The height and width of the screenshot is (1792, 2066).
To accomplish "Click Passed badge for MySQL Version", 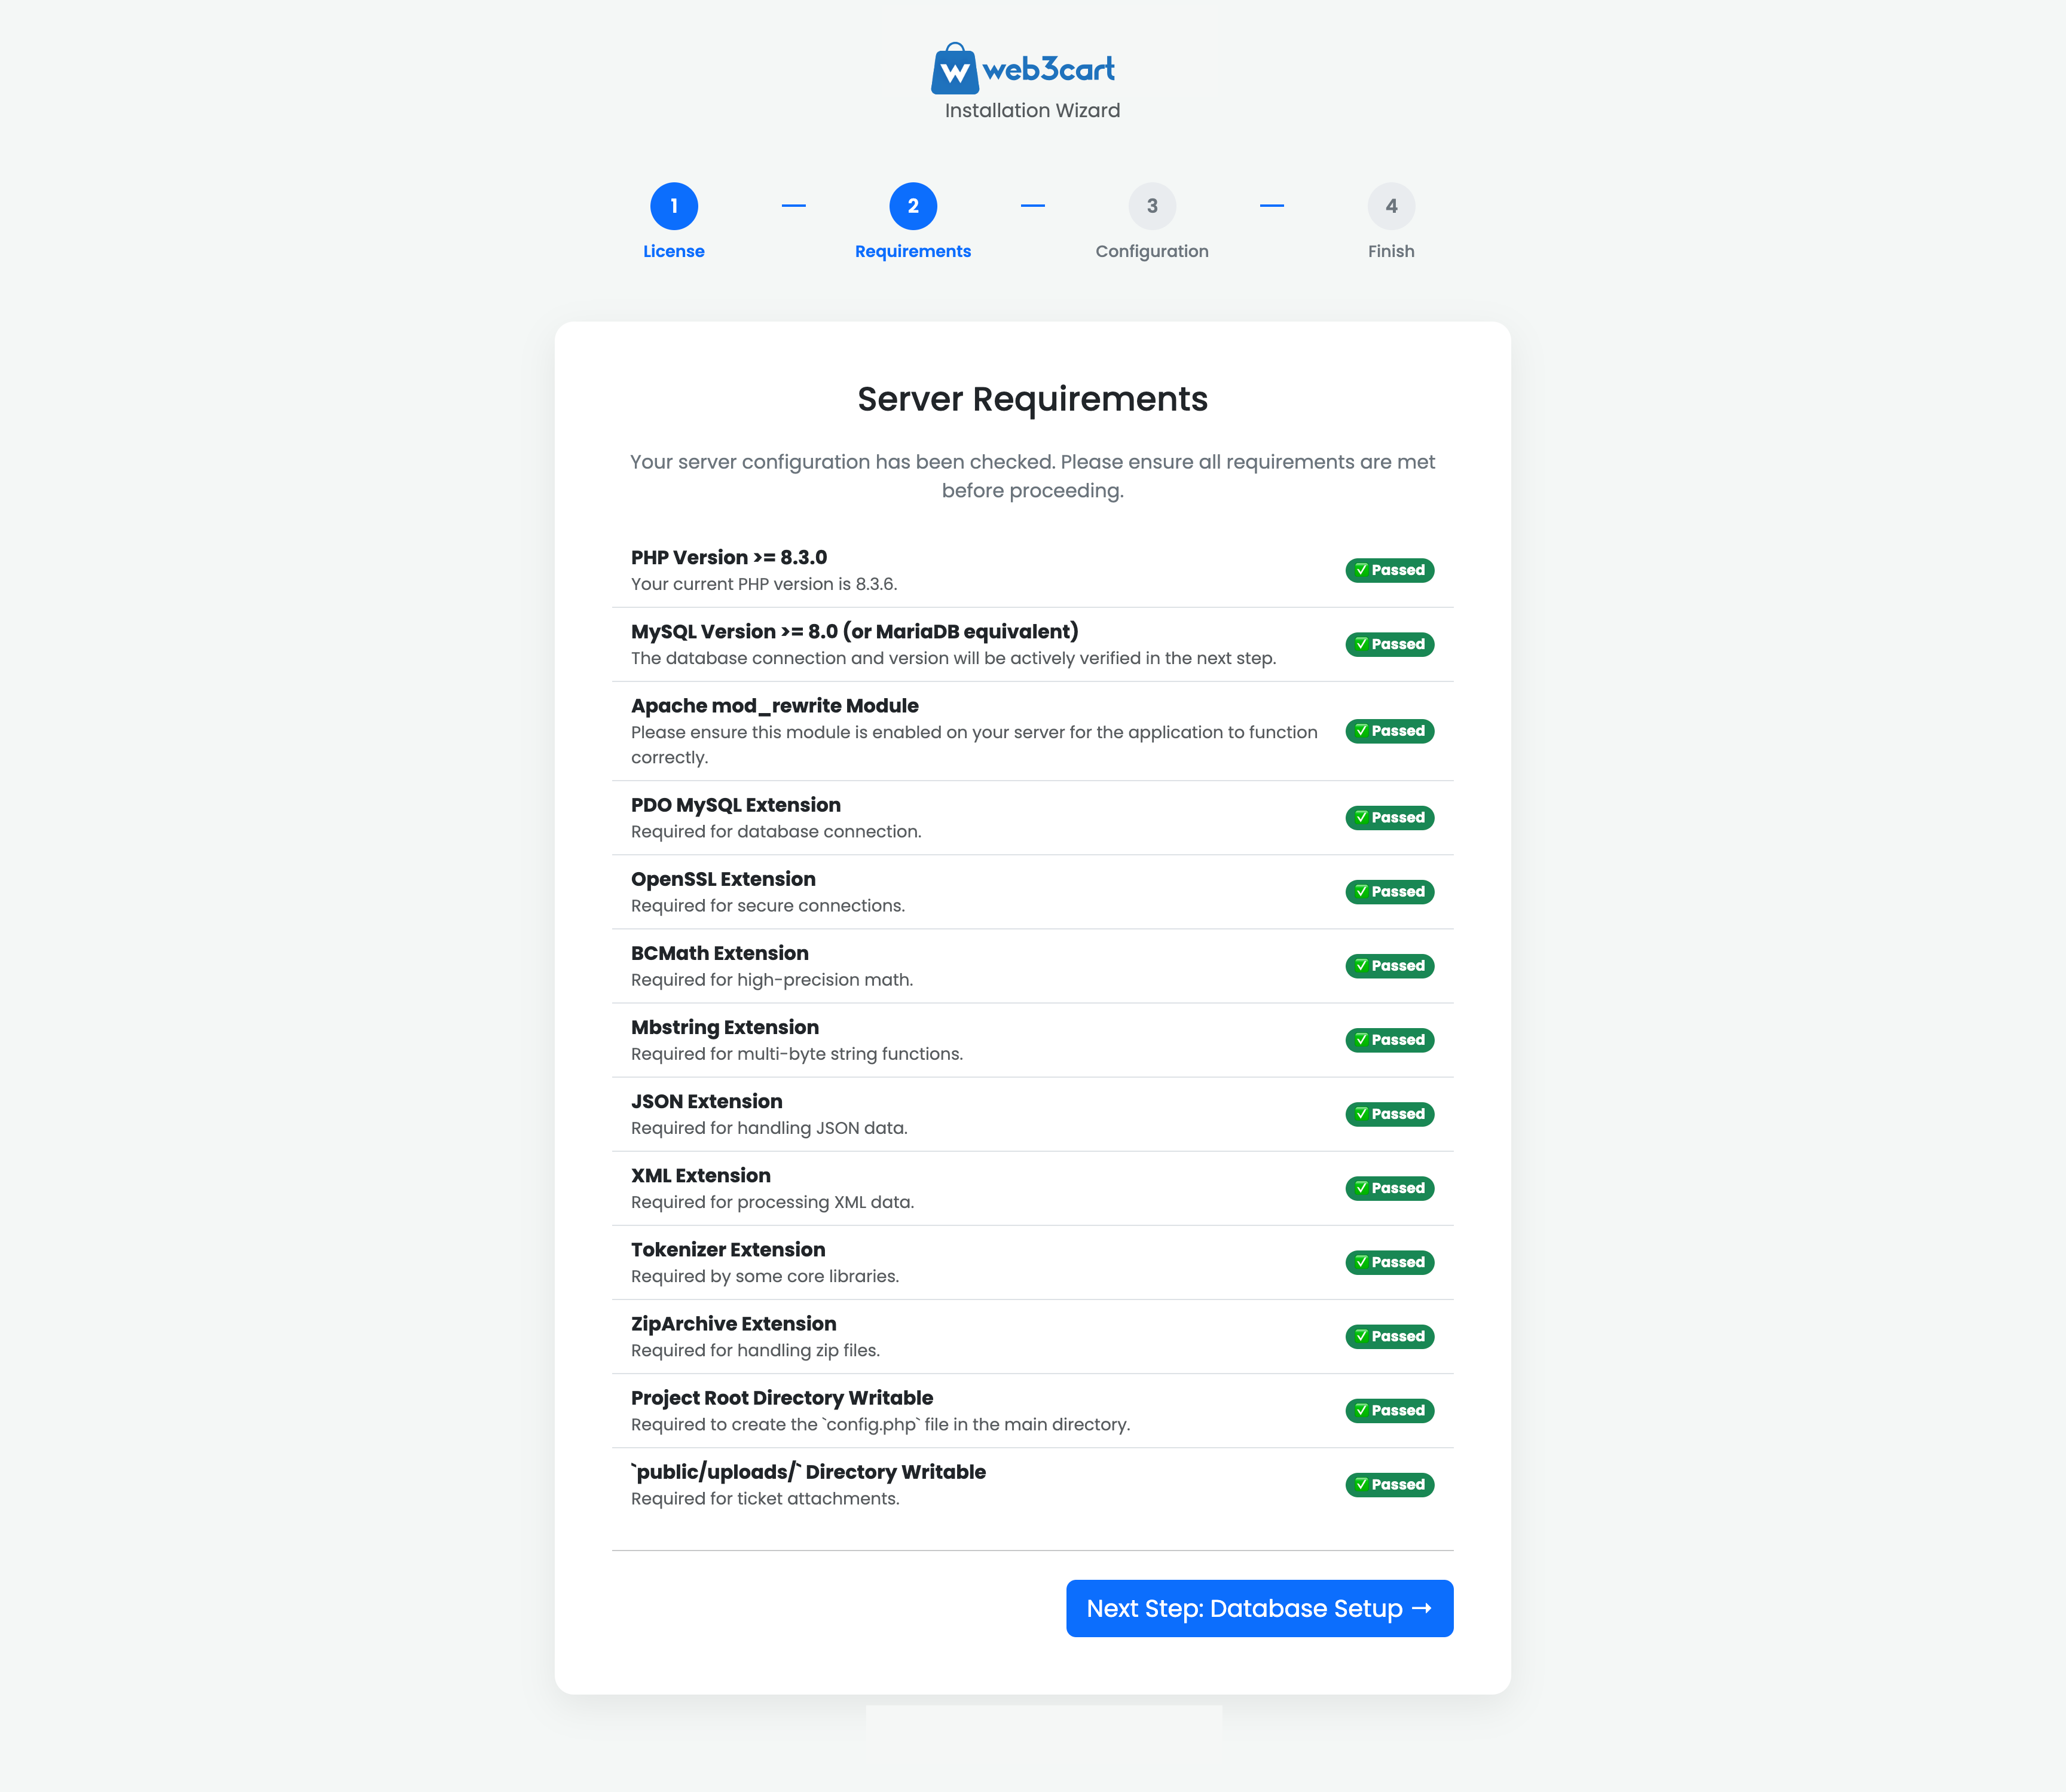I will coord(1389,644).
